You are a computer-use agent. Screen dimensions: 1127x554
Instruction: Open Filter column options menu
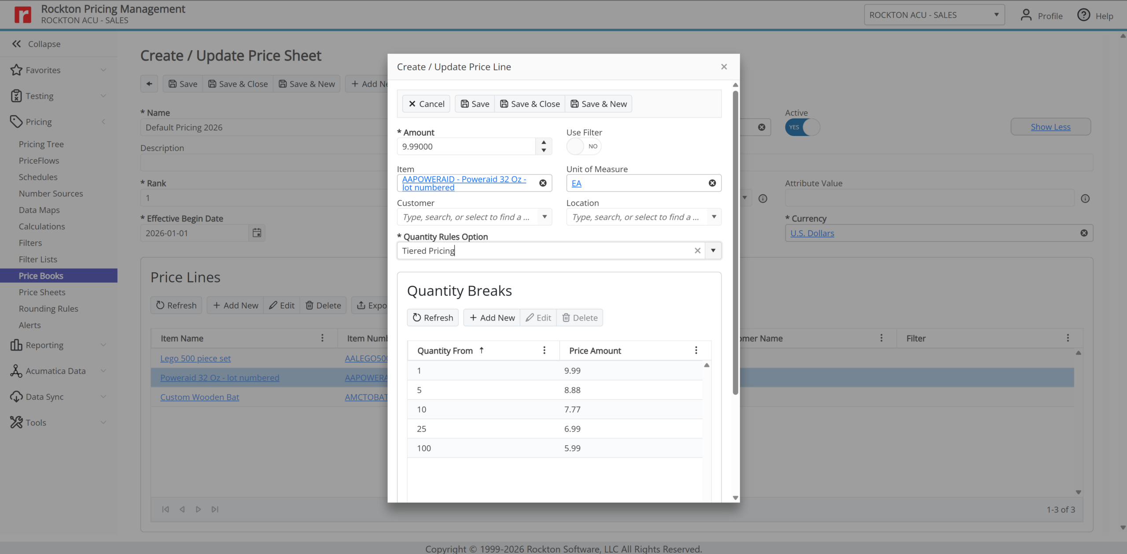click(x=1068, y=338)
